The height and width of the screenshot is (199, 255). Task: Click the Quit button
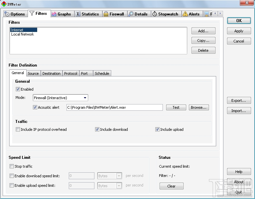[239, 192]
